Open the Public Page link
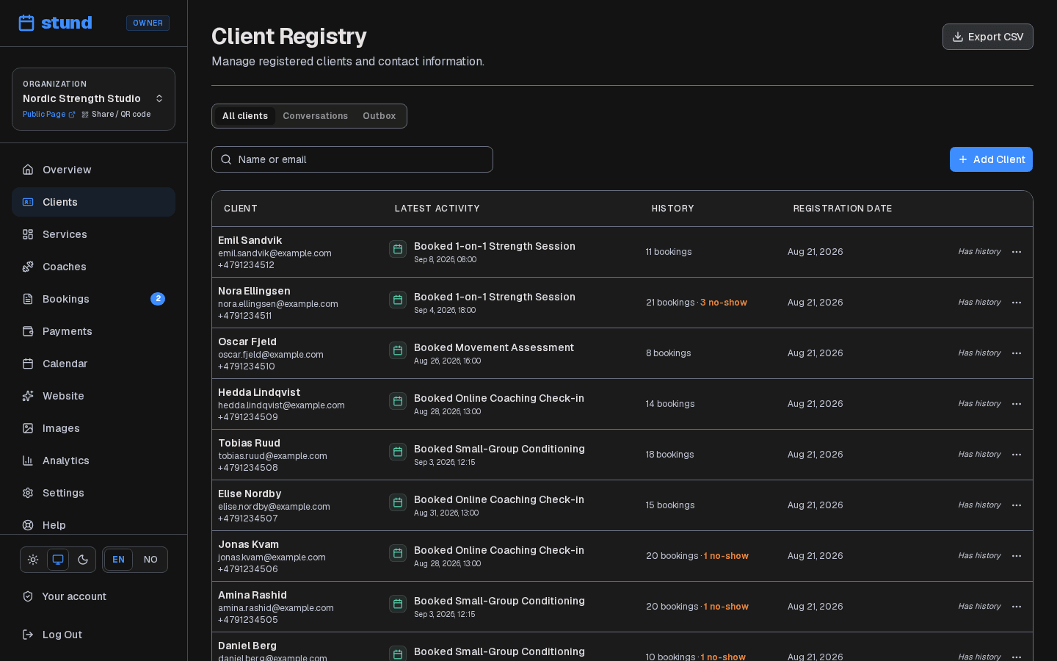This screenshot has width=1057, height=661. point(48,115)
